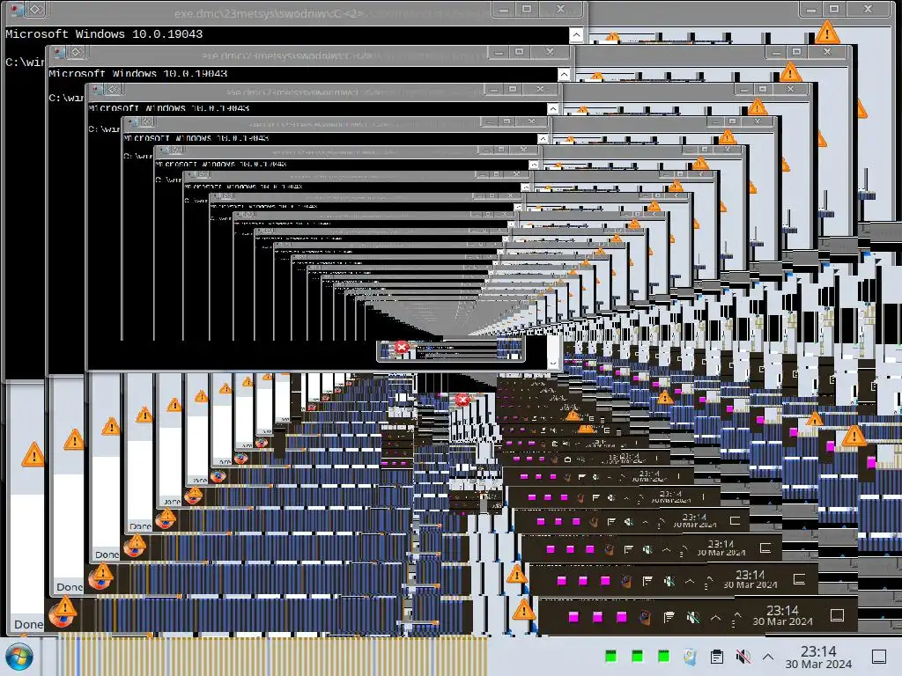Viewport: 902px width, 676px height.
Task: Click the largest Firefox icon with warning badge
Action: (x=61, y=614)
